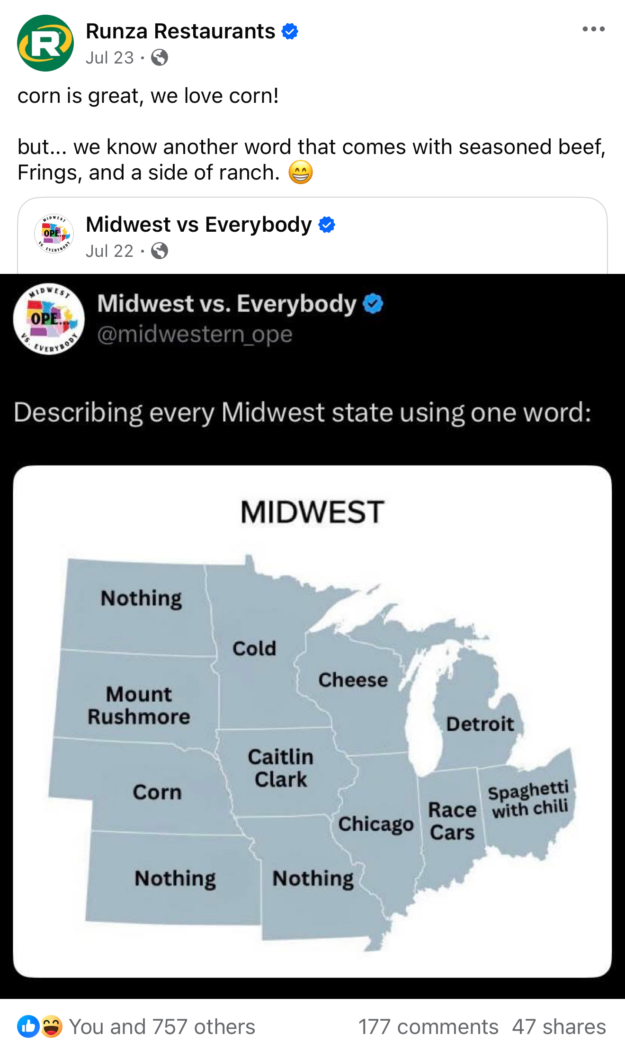Open the Midwest map image

click(312, 720)
